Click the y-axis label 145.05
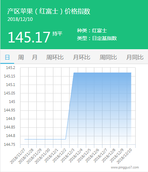The height and width of the screenshot is (172, 148). coord(10,93)
